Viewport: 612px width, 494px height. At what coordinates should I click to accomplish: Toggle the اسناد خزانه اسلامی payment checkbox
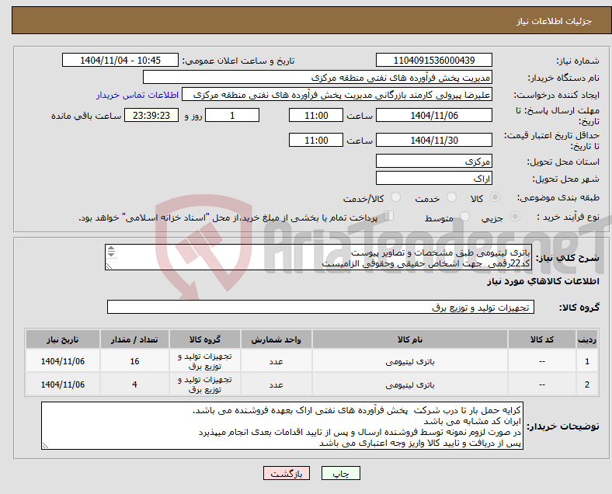(x=389, y=216)
